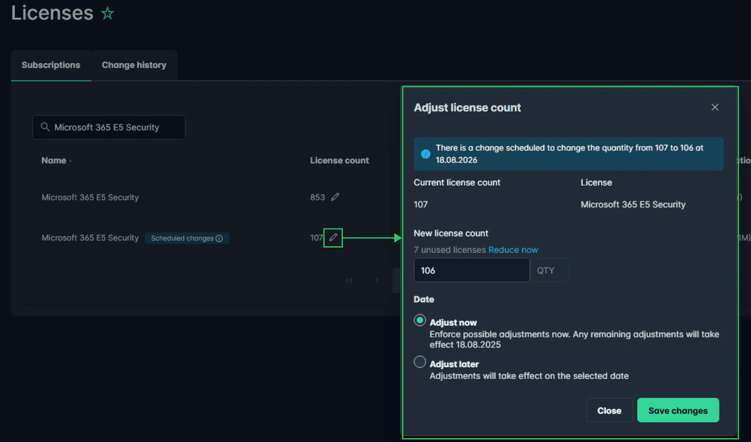Close the Adjust license count panel with X
Image resolution: width=751 pixels, height=442 pixels.
715,107
